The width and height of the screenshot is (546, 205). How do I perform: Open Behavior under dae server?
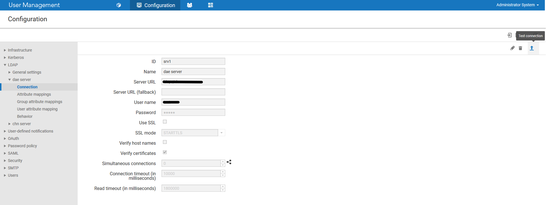tap(25, 116)
